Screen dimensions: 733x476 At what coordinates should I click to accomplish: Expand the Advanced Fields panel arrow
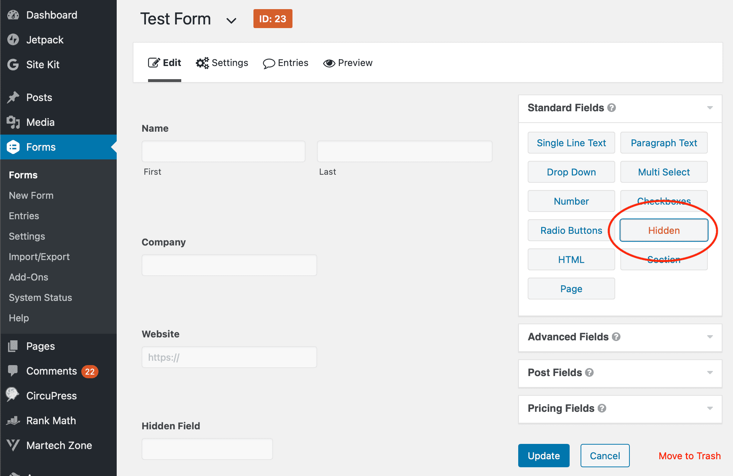tap(710, 337)
